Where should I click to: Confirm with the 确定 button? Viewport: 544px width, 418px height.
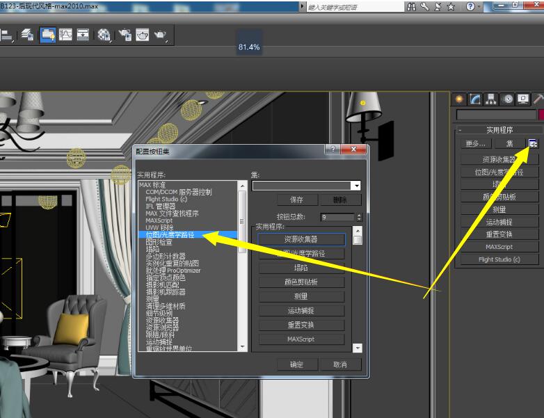(x=297, y=364)
